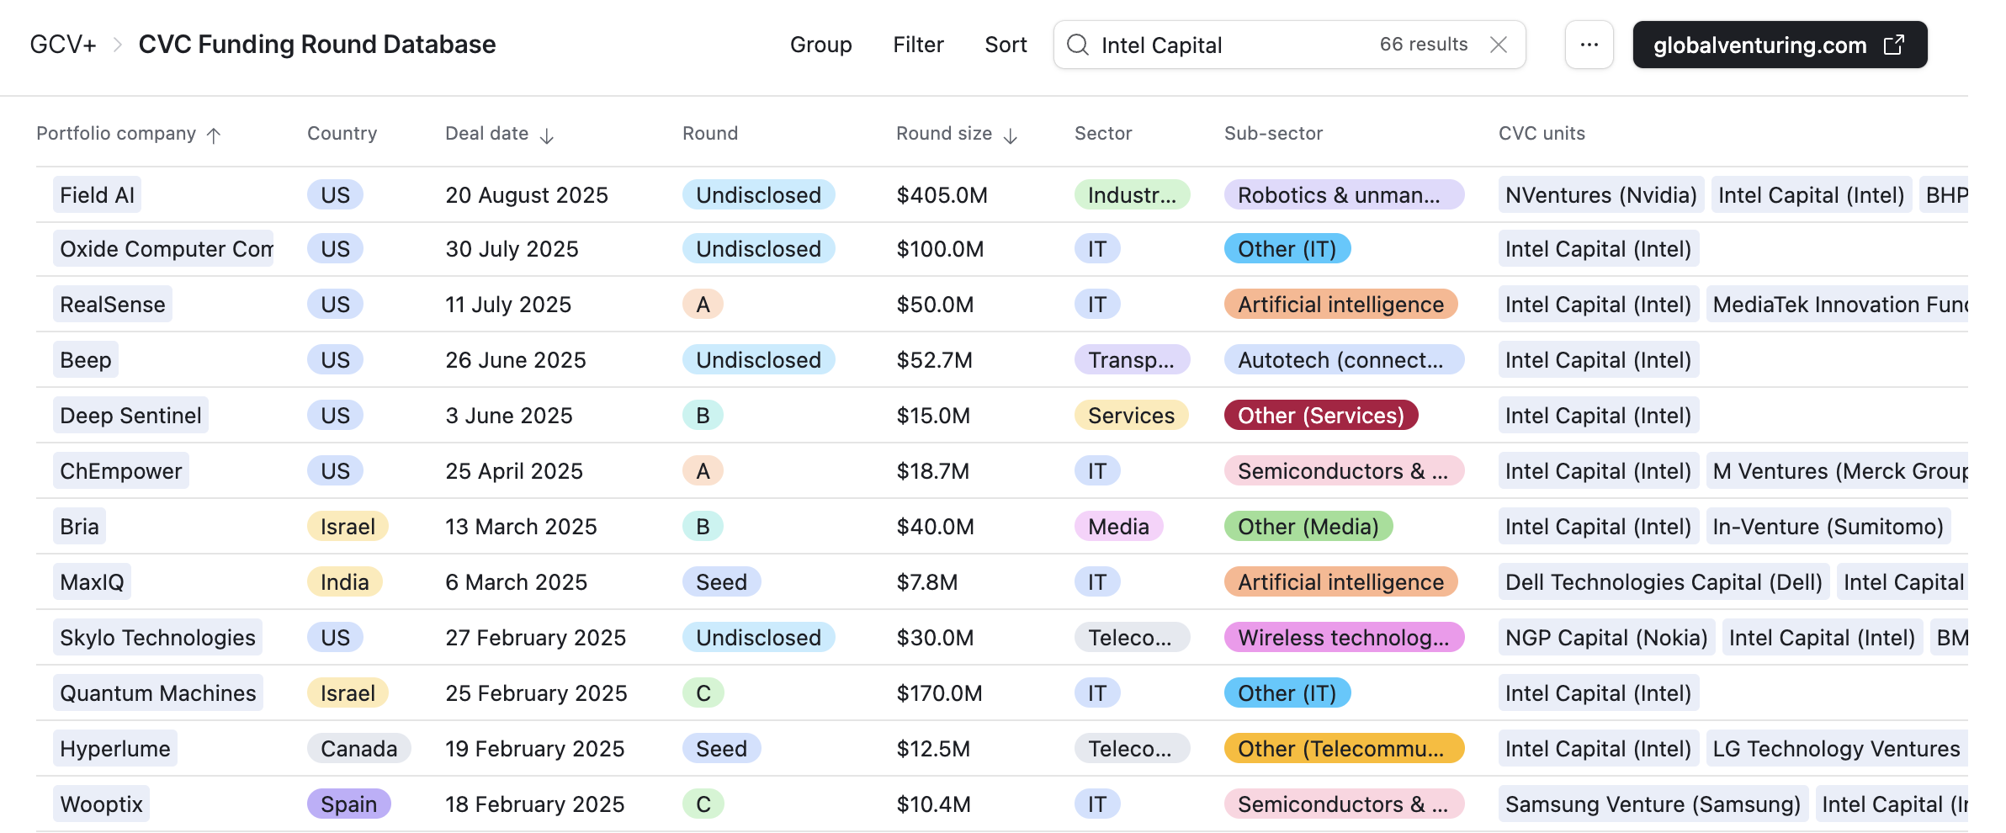Click the breadcrumb chevron after GCV+

118,45
